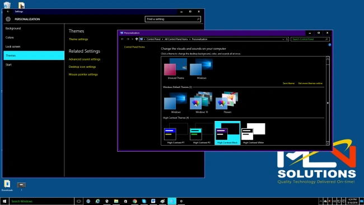Screen dimensions: 364x205
Task: Click the Find a setting search field
Action: tap(172, 19)
